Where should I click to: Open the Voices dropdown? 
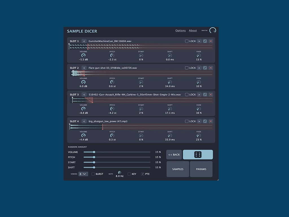click(x=83, y=174)
